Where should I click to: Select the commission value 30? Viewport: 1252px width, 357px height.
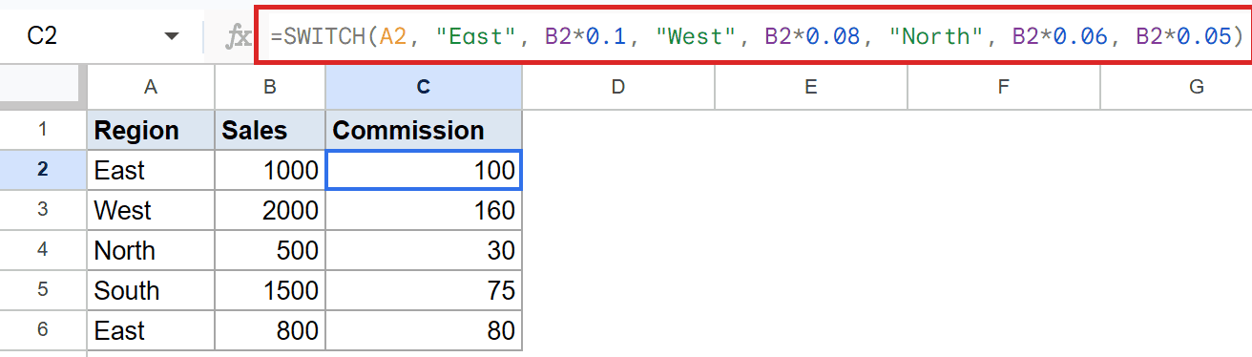tap(424, 250)
